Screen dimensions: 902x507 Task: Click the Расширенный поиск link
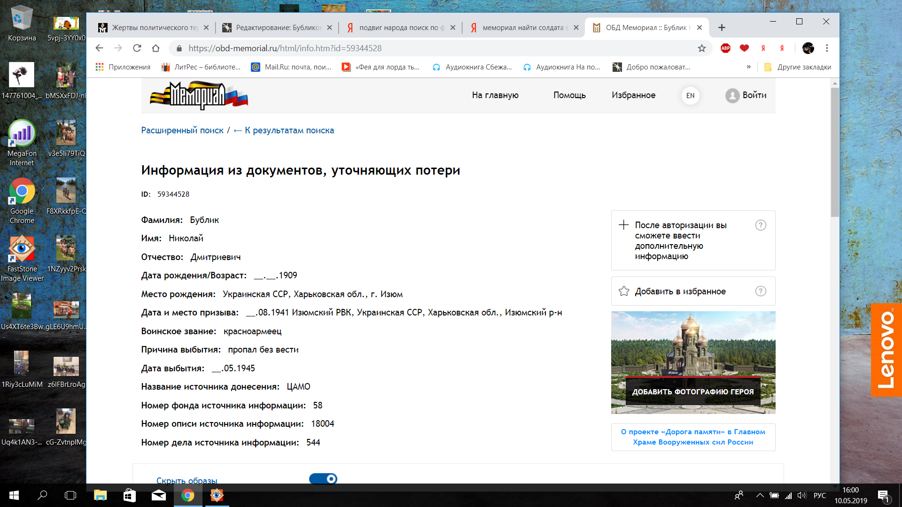[x=182, y=131]
